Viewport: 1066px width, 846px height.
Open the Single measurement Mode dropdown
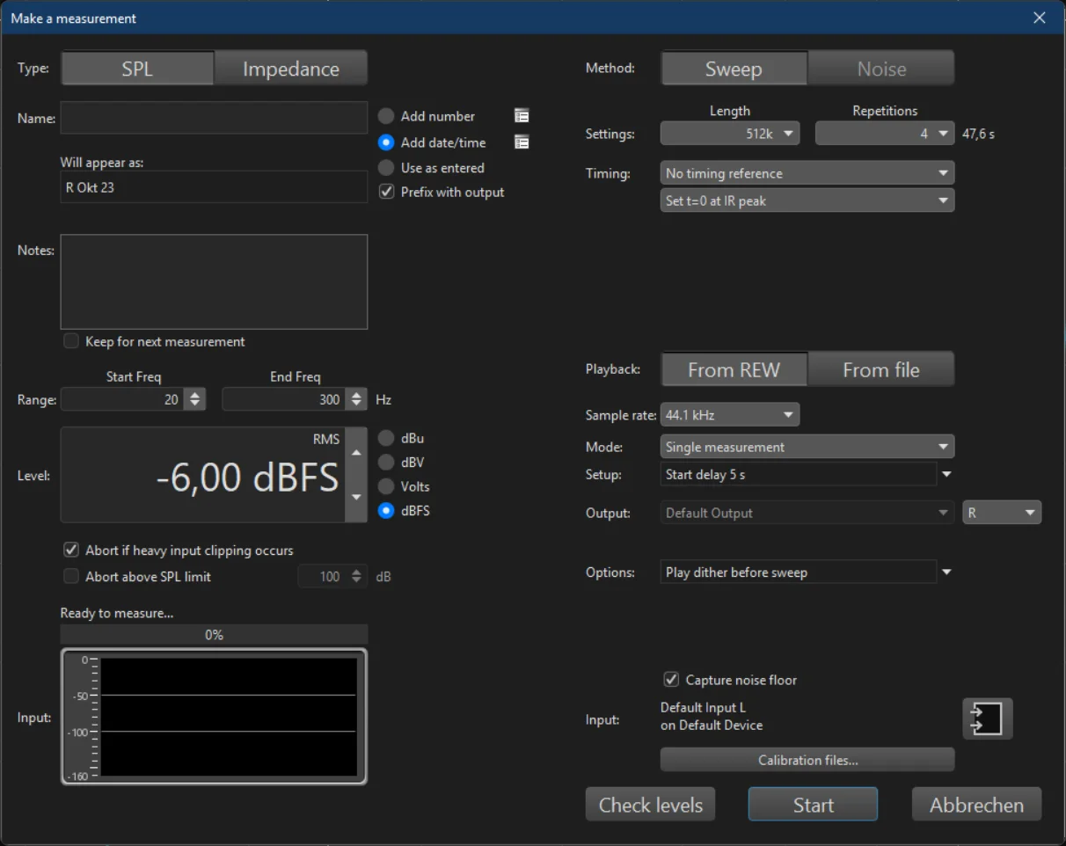click(807, 447)
